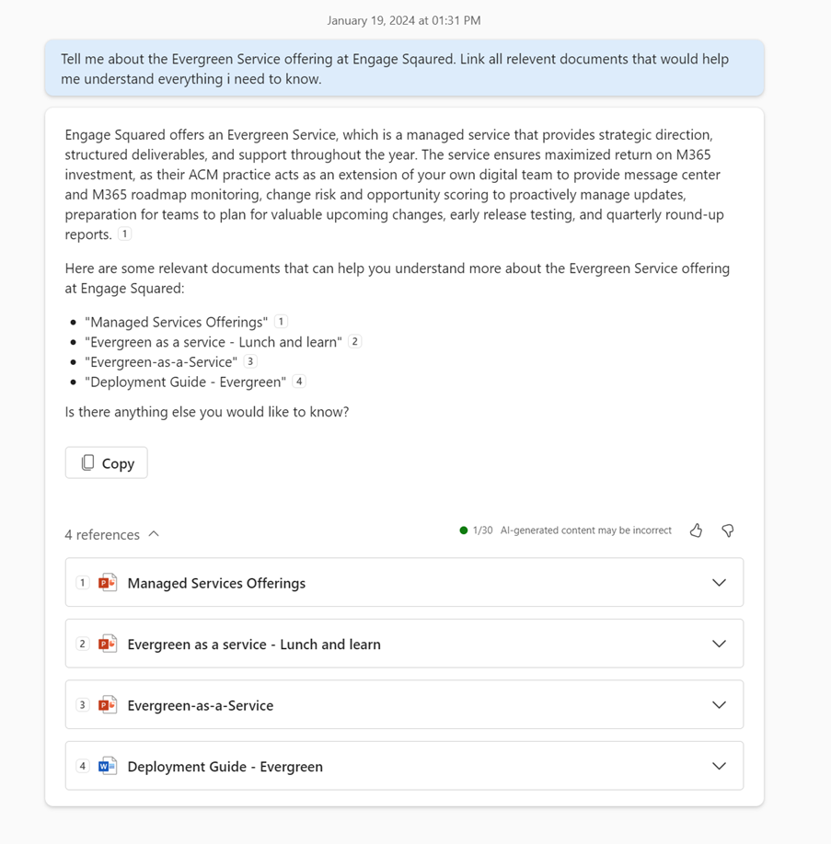This screenshot has width=831, height=844.
Task: Click the user prompt message bubble
Action: click(404, 69)
